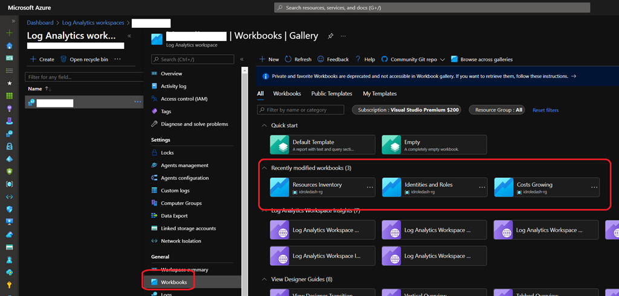Click the New workbook button

pyautogui.click(x=268, y=60)
